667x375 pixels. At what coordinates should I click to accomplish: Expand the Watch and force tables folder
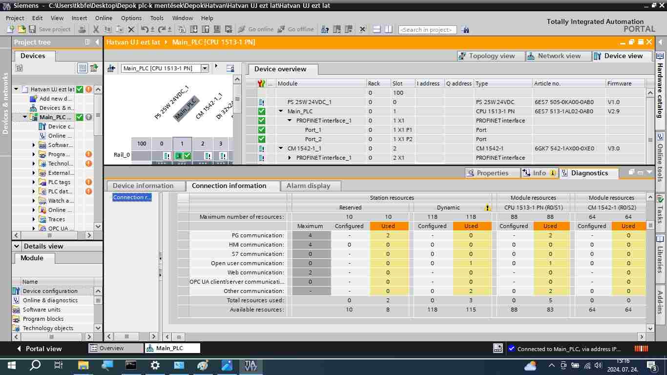coord(34,201)
